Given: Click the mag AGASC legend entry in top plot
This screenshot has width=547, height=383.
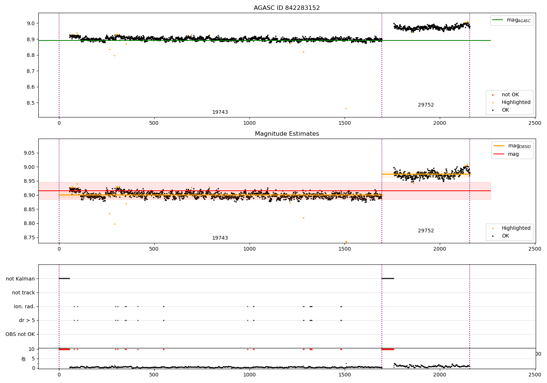Looking at the screenshot, I should 512,20.
